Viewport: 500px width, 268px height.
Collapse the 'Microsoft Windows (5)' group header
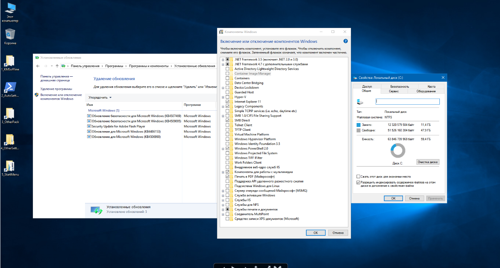tap(104, 110)
